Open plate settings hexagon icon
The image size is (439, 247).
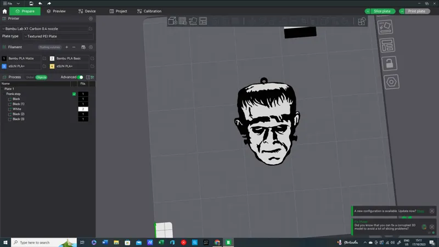tap(391, 82)
